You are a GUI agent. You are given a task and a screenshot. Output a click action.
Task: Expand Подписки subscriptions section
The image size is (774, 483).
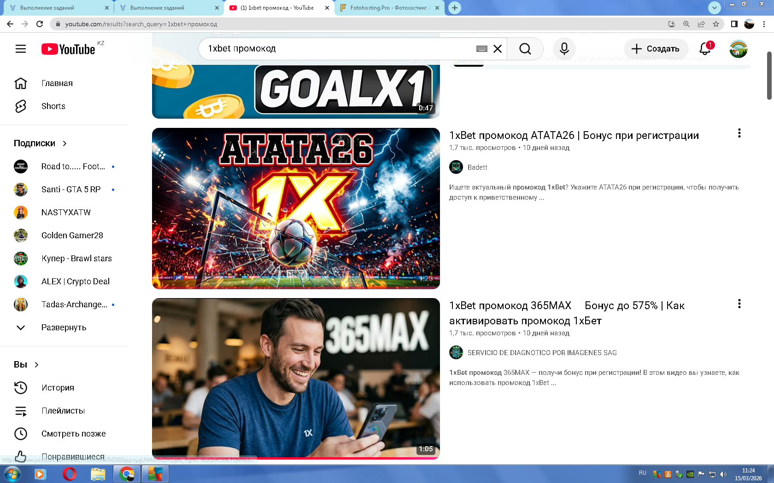[x=41, y=144]
